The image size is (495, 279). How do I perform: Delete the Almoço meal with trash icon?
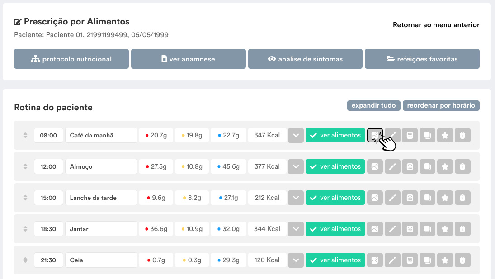click(462, 166)
